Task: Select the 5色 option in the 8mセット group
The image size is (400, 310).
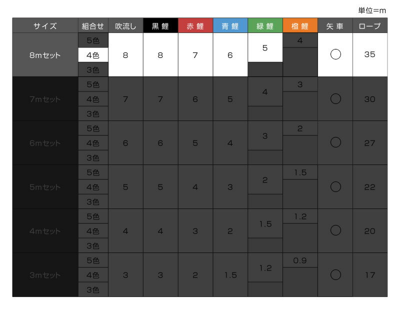Action: (x=93, y=40)
